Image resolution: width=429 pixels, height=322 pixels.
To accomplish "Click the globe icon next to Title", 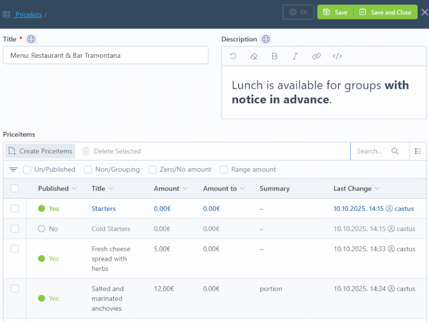I will 31,39.
